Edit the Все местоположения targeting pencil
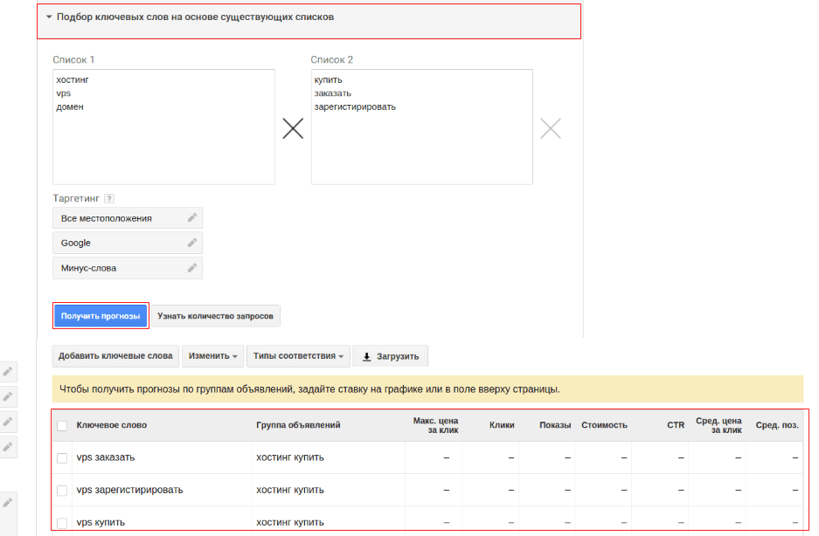The width and height of the screenshot is (819, 536). coord(192,218)
